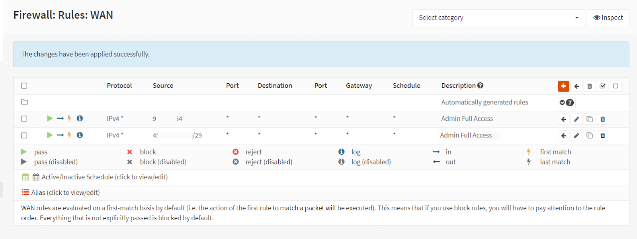The width and height of the screenshot is (637, 239).
Task: Enable selected rules with header check icon
Action: [603, 86]
